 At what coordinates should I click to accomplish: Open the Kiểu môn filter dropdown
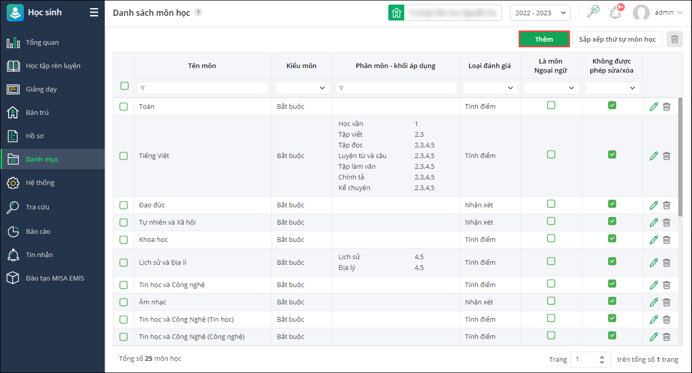click(x=302, y=88)
